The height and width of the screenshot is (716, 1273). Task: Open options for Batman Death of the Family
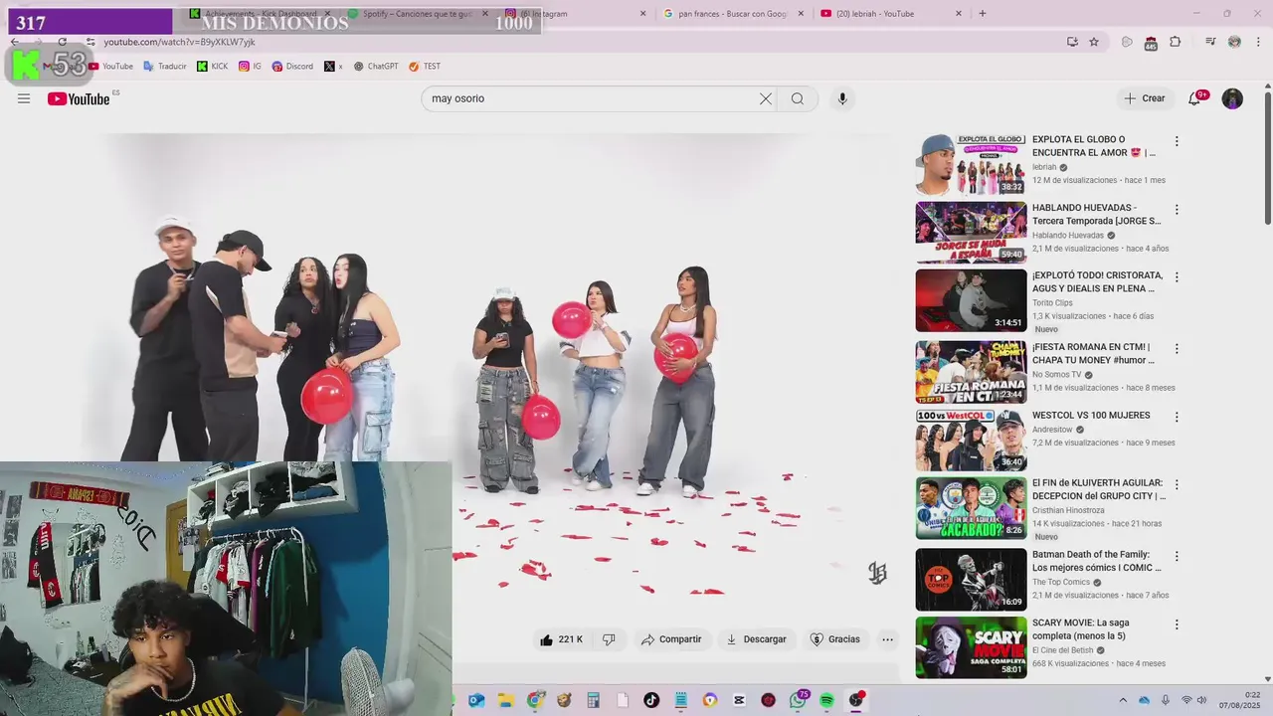(1177, 556)
